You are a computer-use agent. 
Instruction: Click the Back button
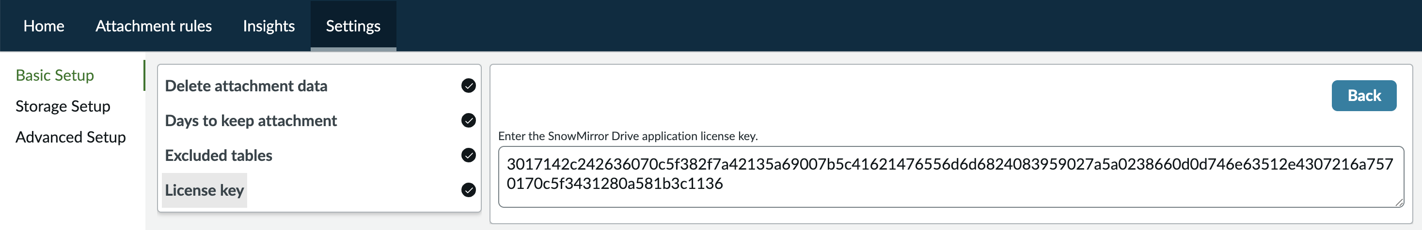(x=1364, y=96)
